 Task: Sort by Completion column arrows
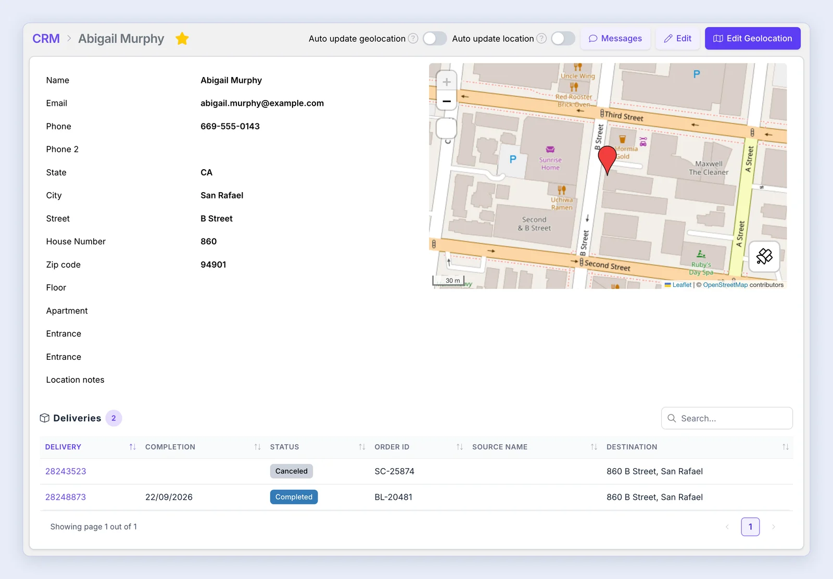(257, 447)
